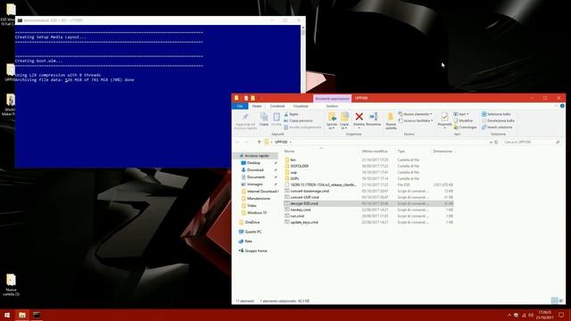The width and height of the screenshot is (571, 321).
Task: Click Seleziona tutto in the ribbon
Action: click(x=496, y=114)
